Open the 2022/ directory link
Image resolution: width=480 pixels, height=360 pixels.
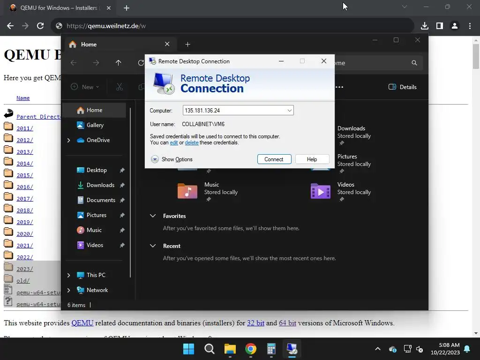(x=25, y=257)
